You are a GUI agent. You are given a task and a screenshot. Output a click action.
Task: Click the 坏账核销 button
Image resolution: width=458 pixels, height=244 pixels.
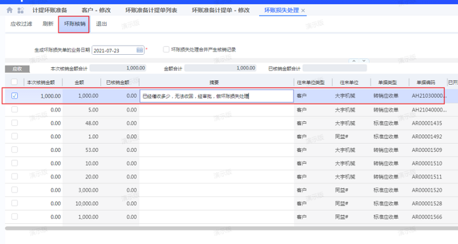pos(75,24)
